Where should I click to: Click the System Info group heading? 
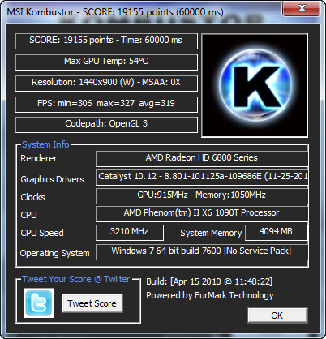coord(45,144)
